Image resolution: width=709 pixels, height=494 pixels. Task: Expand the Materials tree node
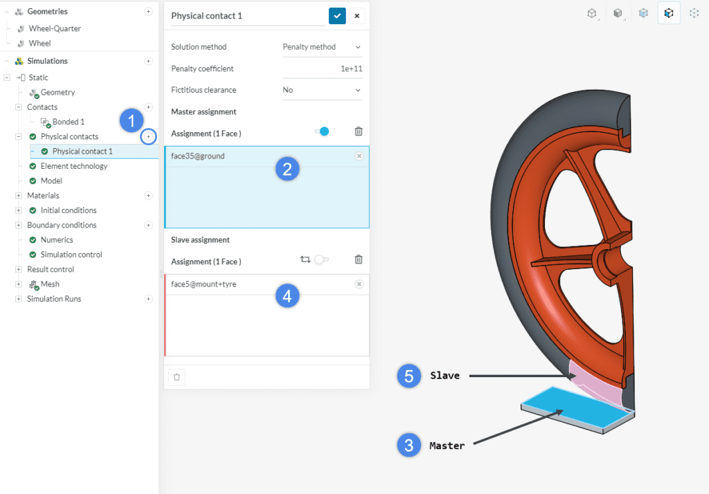(19, 196)
